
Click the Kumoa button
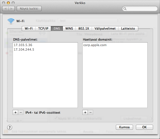point(124,127)
